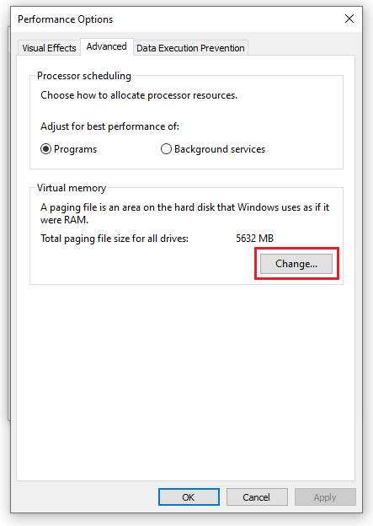
Task: Click the Cancel button
Action: tap(257, 496)
